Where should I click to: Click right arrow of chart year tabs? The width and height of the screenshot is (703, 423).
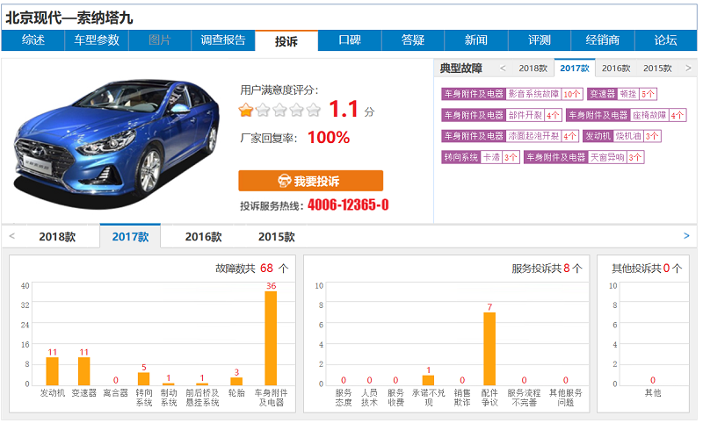686,236
